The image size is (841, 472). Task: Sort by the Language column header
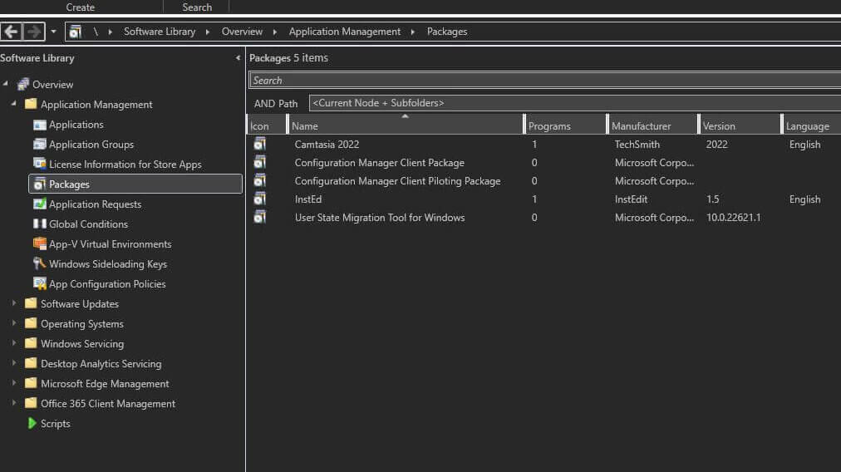pyautogui.click(x=812, y=126)
